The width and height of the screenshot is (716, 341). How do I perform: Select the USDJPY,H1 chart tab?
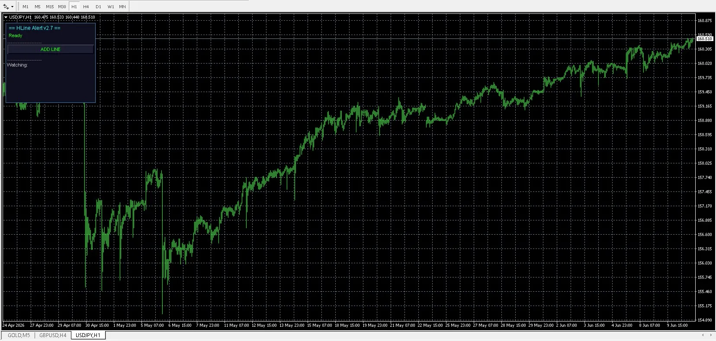tap(88, 335)
